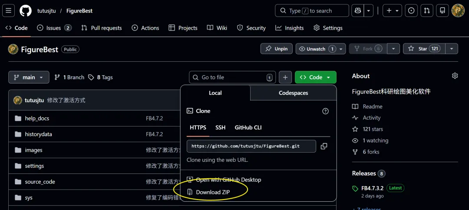Open the tutusjtu owner link in the breadcrumb

[46, 11]
